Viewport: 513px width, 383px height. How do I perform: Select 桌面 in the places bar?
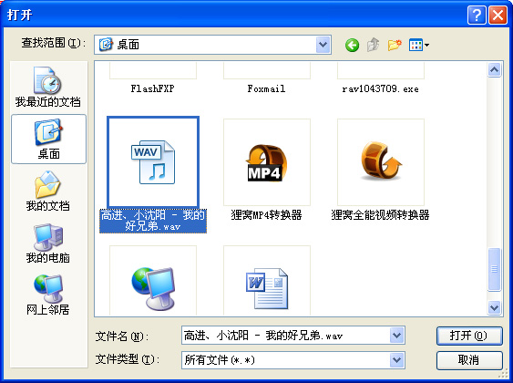click(x=48, y=140)
